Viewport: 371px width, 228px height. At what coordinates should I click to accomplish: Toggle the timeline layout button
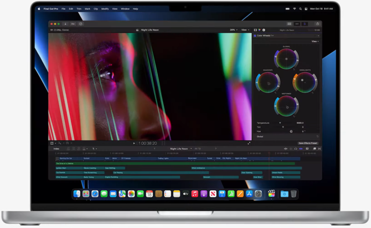coord(297,24)
